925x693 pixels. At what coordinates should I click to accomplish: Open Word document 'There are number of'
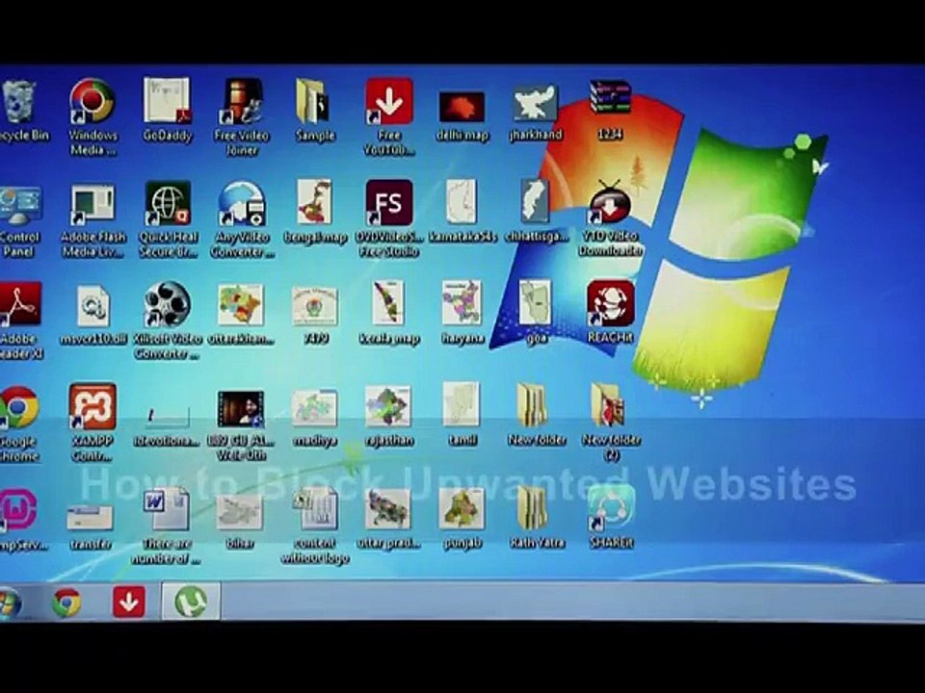(x=167, y=508)
